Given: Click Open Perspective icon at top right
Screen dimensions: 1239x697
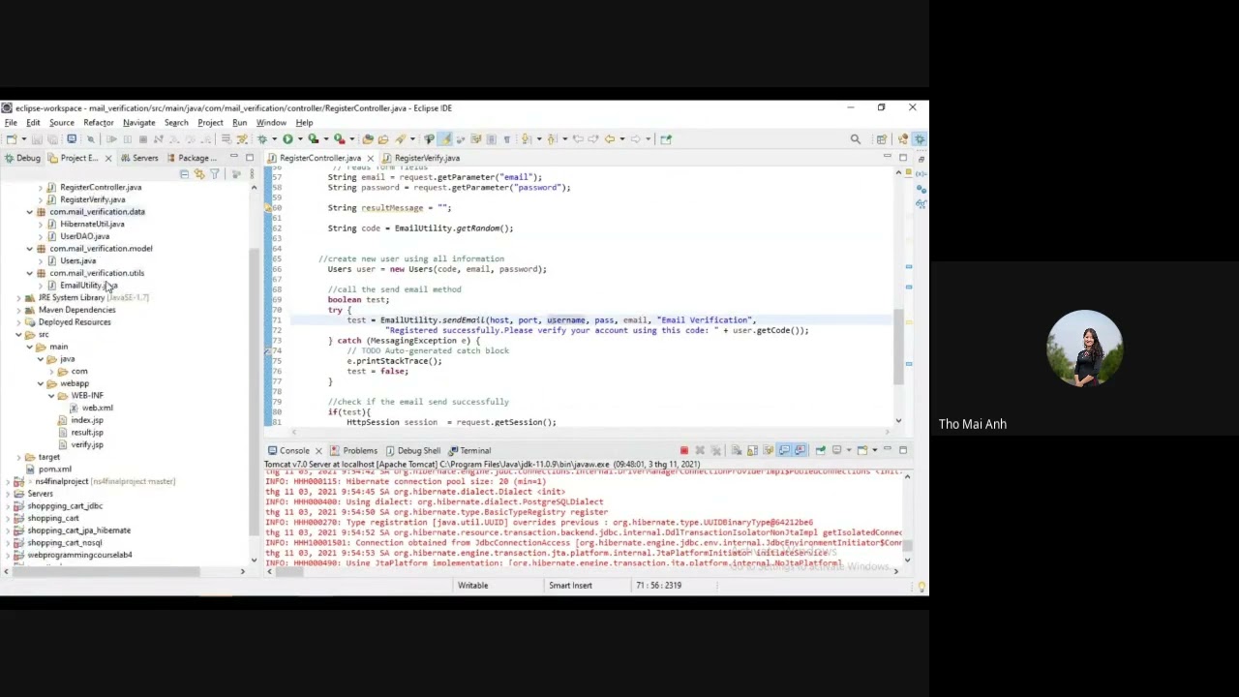Looking at the screenshot, I should [x=881, y=139].
